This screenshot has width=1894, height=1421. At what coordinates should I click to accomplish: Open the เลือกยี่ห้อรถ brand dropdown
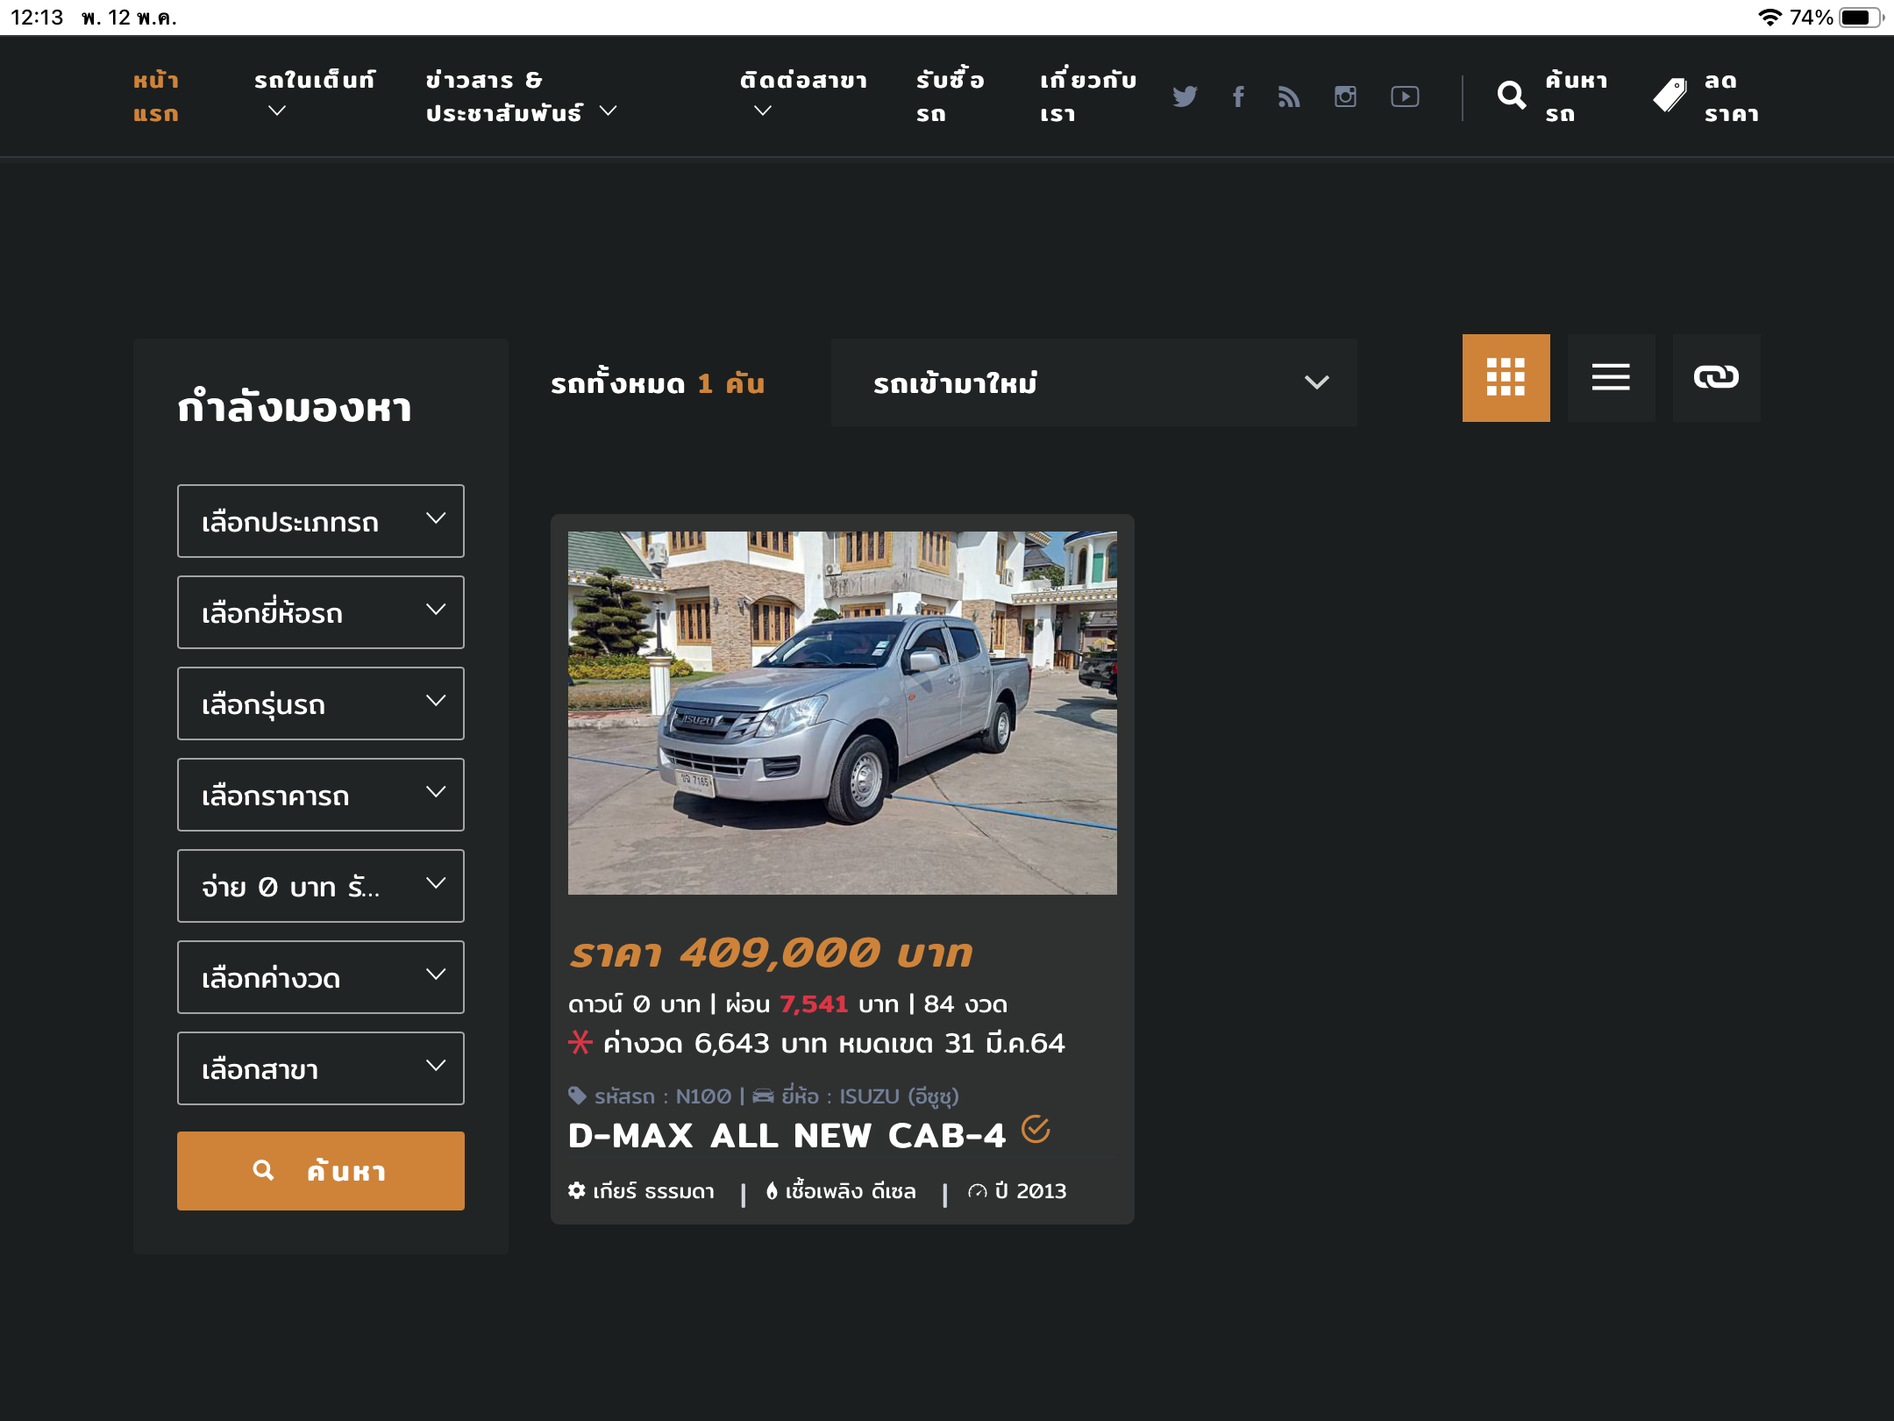tap(321, 612)
